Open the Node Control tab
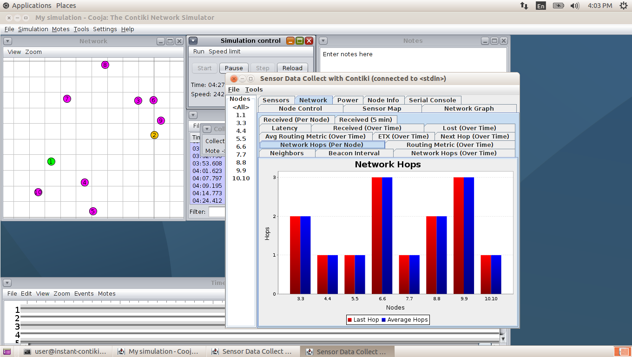Screen dimensions: 632x357 coord(300,108)
